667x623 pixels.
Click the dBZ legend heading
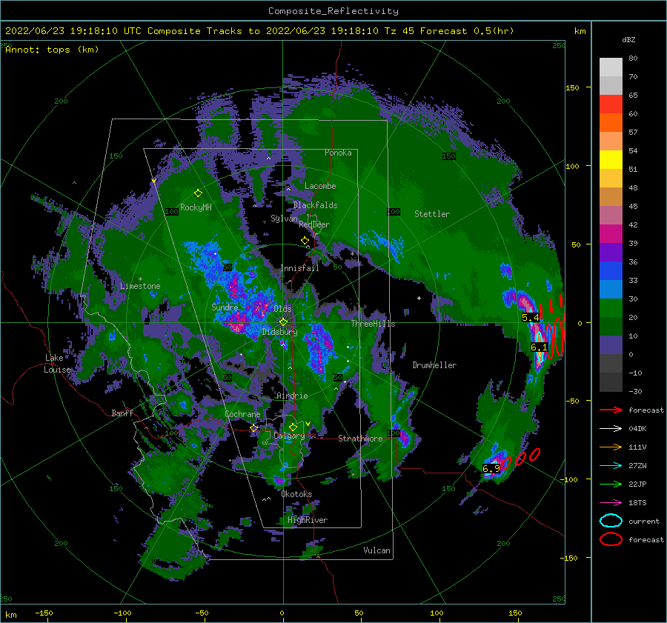pos(628,39)
